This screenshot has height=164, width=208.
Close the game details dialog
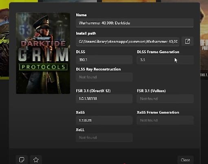186,160
